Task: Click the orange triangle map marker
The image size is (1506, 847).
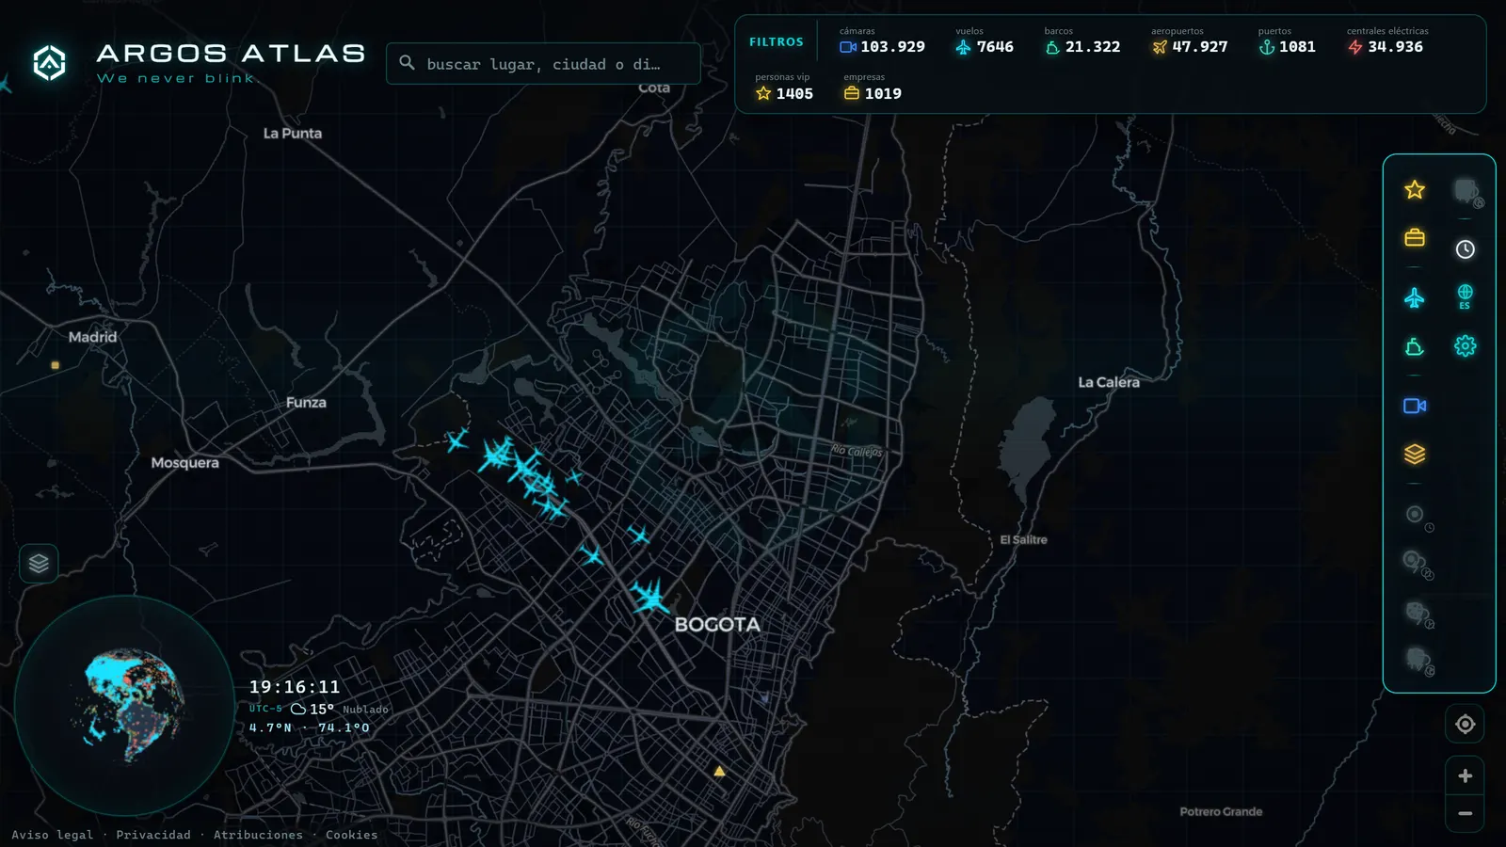Action: (719, 771)
